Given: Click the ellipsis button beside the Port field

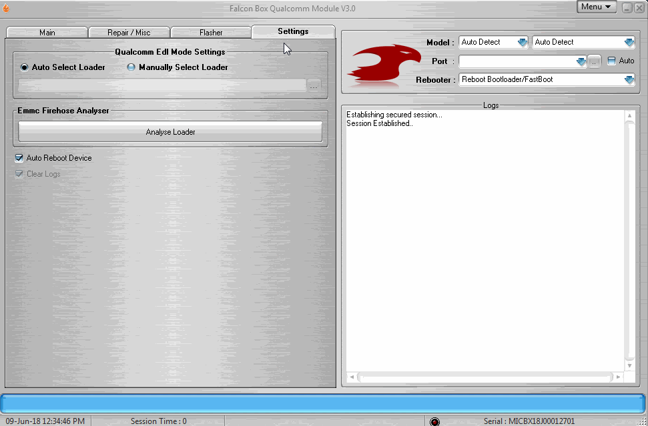Looking at the screenshot, I should click(594, 61).
